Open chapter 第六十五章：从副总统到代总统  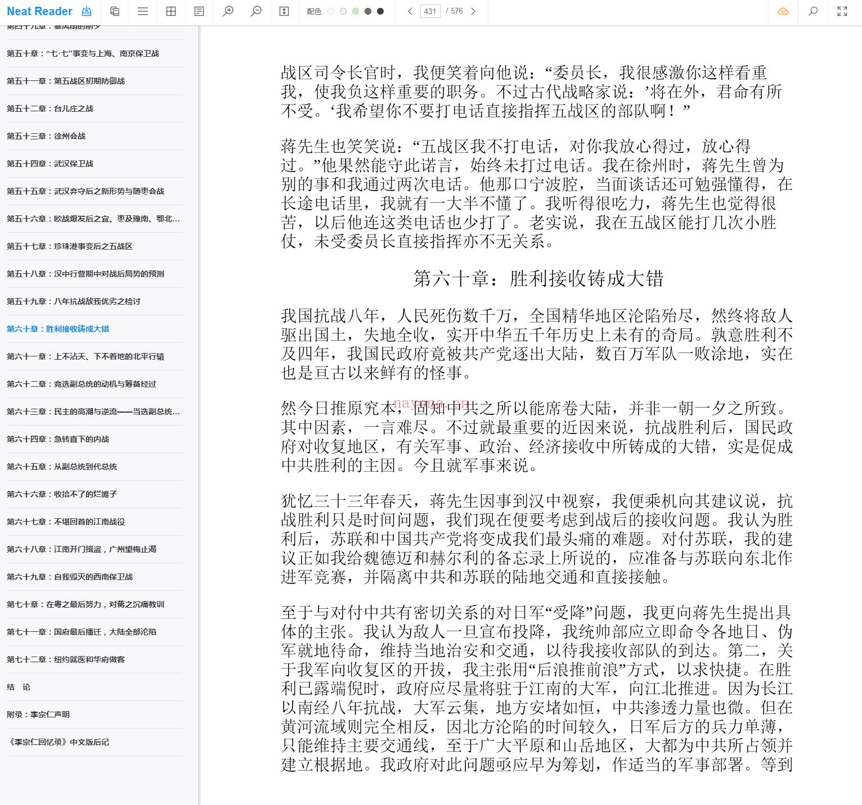95,467
